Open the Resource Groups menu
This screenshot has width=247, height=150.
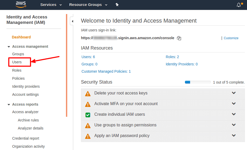(88, 5)
